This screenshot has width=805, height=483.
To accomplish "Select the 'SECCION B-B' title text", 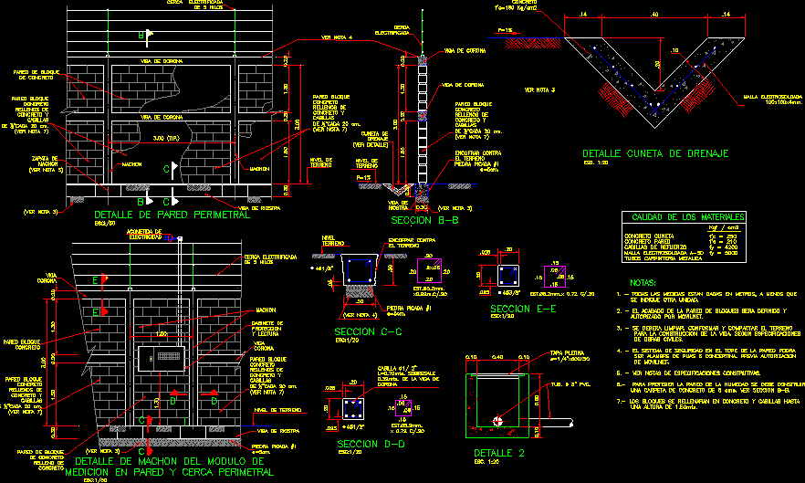I will pyautogui.click(x=424, y=220).
